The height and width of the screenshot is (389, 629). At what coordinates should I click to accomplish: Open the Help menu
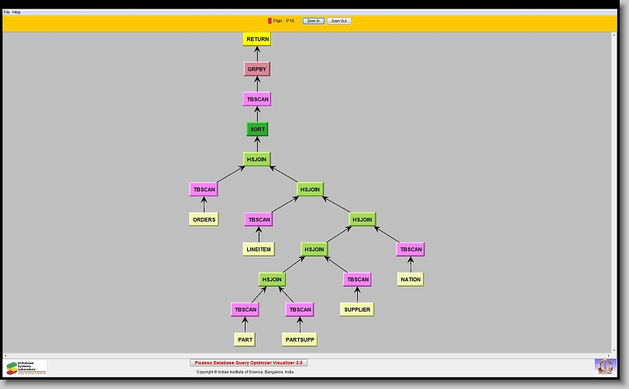pos(16,12)
